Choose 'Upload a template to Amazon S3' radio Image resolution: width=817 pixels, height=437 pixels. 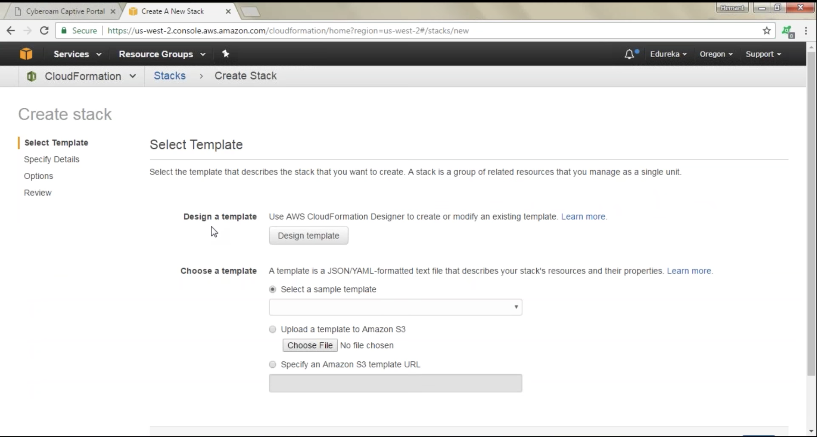[x=272, y=329]
